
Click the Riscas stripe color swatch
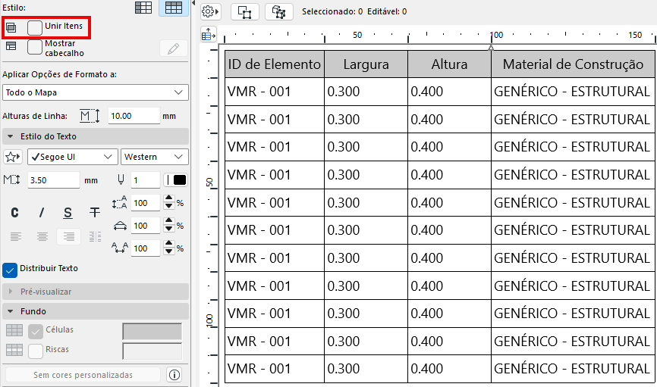point(152,351)
